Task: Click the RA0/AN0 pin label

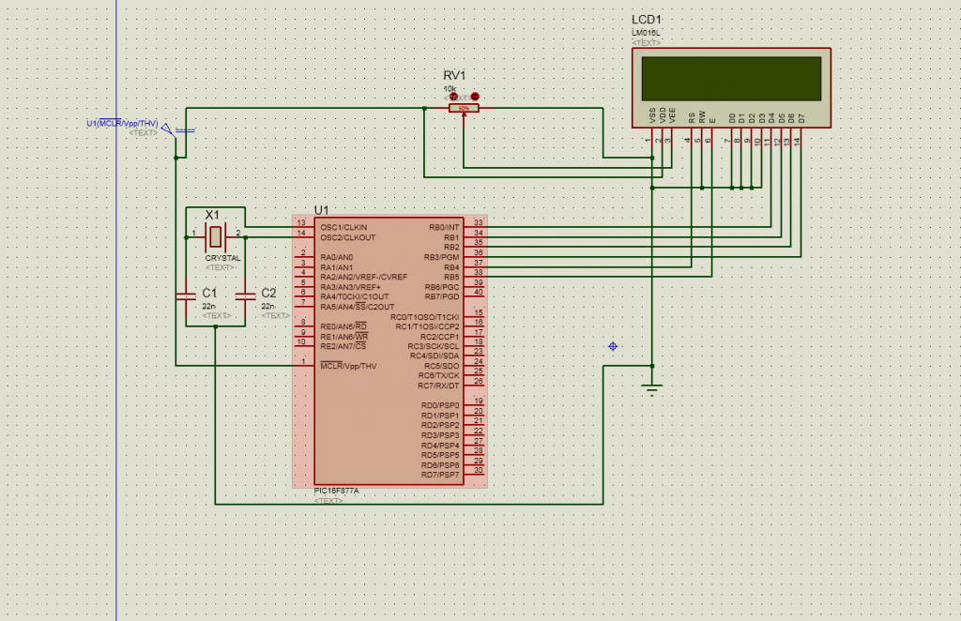Action: pyautogui.click(x=337, y=257)
